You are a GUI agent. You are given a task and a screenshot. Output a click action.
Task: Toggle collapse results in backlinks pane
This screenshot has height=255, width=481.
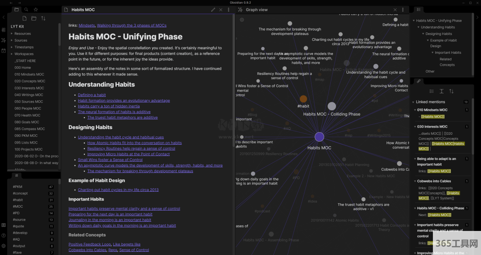(431, 91)
